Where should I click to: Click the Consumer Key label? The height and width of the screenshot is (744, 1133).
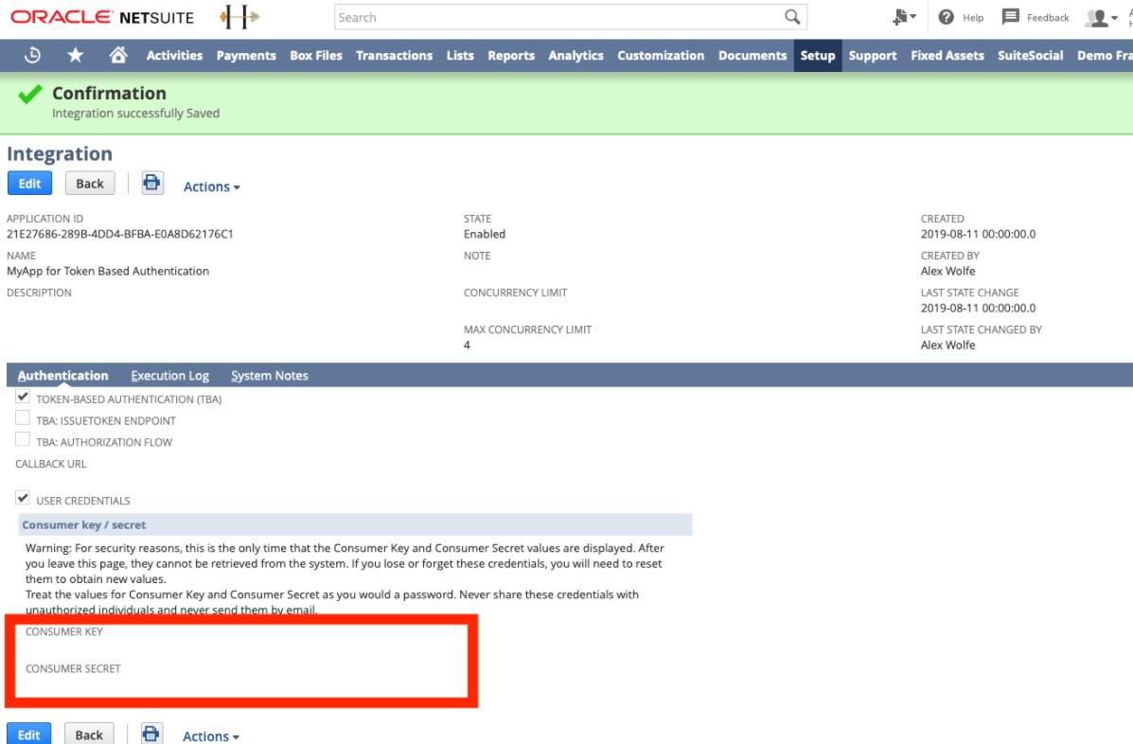[x=63, y=631]
